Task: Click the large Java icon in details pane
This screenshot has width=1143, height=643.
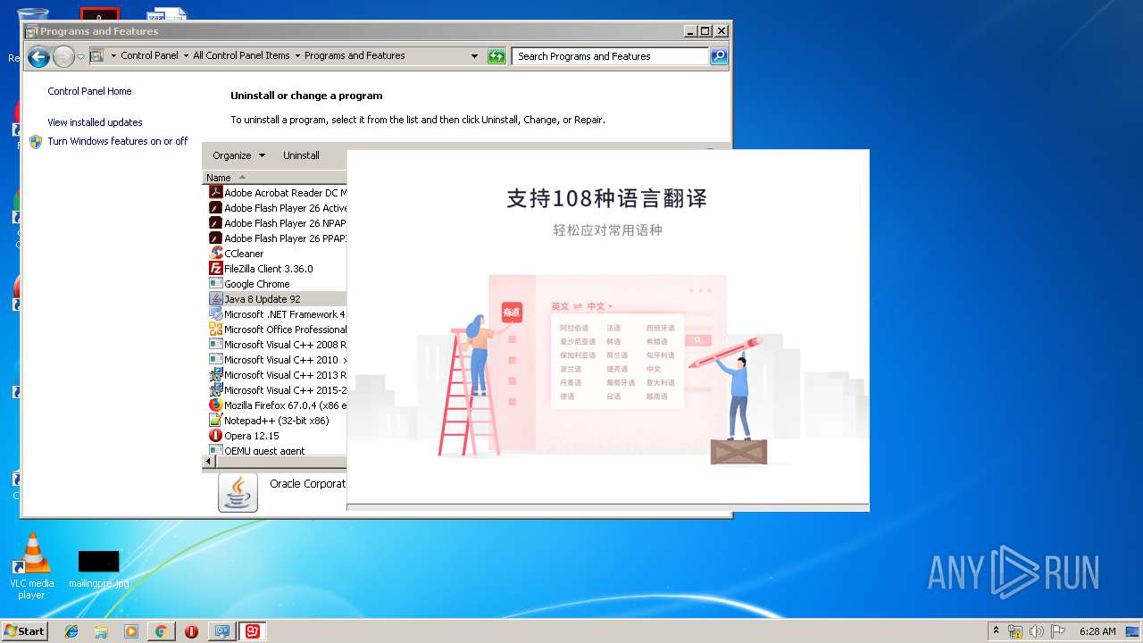Action: pos(238,492)
